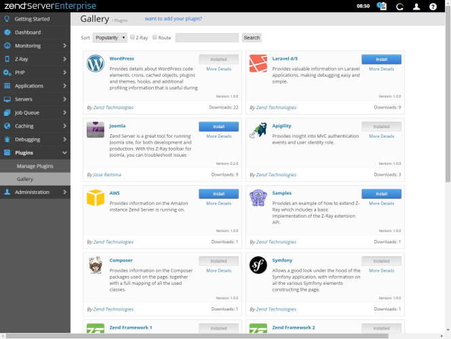451x339 pixels.
Task: Open the user account icon
Action: pyautogui.click(x=416, y=6)
